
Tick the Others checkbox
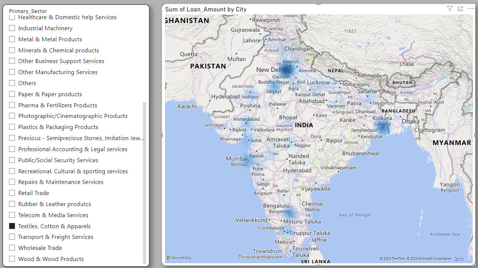(x=12, y=83)
